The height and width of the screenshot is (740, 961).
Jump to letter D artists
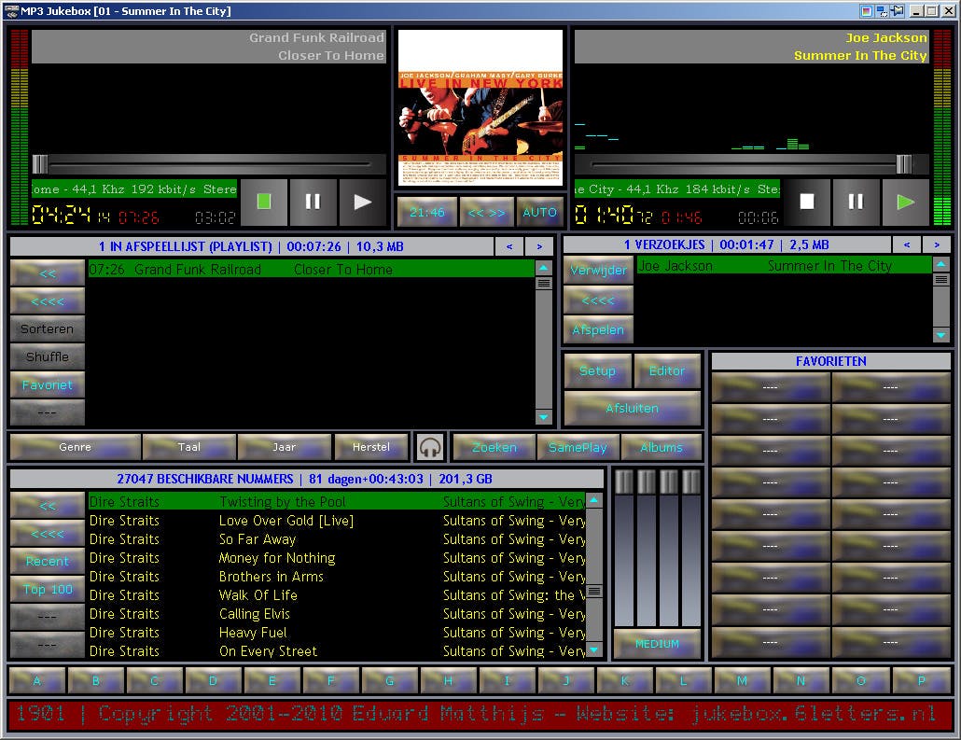pos(213,680)
